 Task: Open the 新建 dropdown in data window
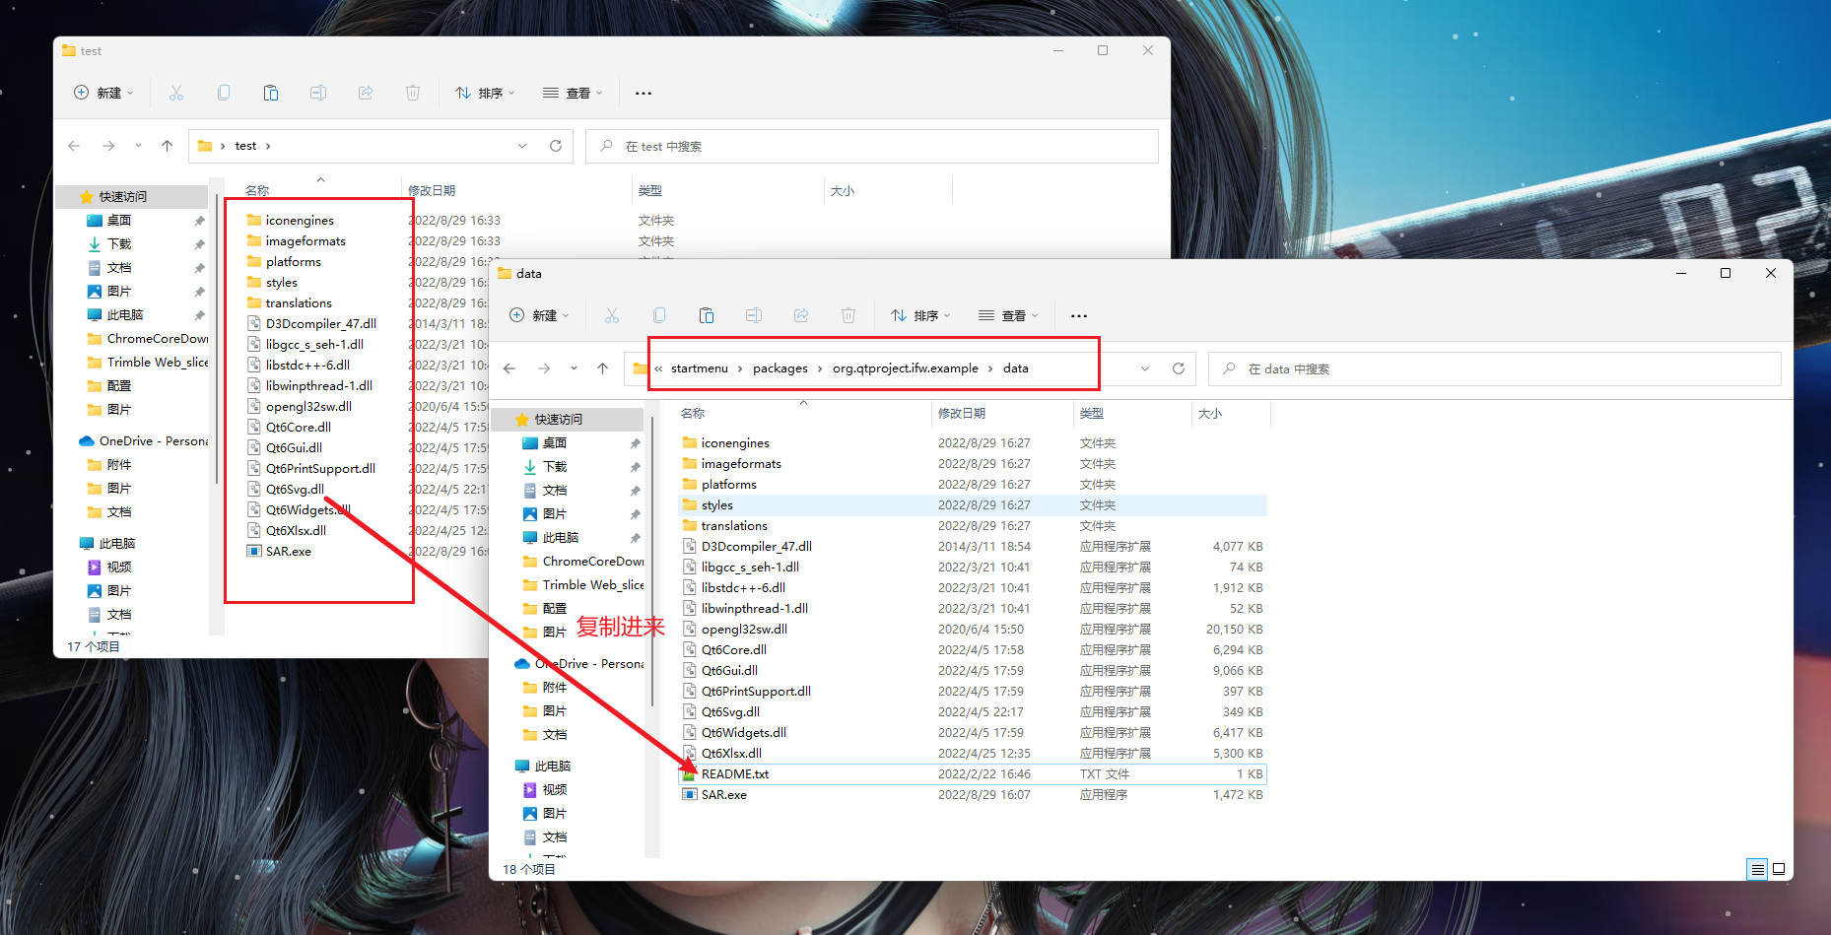(540, 315)
